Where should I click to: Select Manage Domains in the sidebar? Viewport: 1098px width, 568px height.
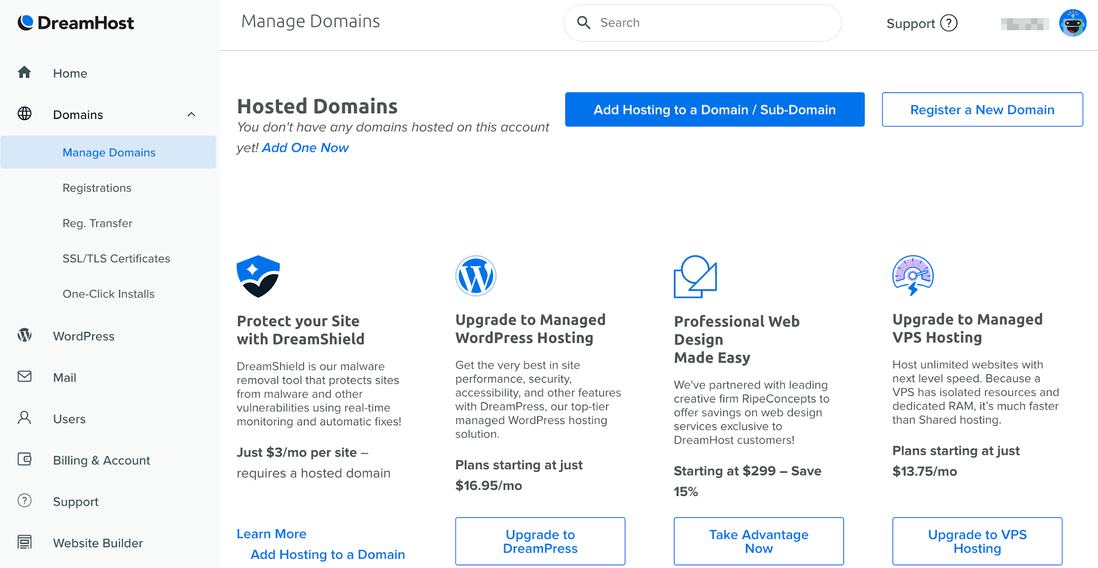pyautogui.click(x=108, y=152)
